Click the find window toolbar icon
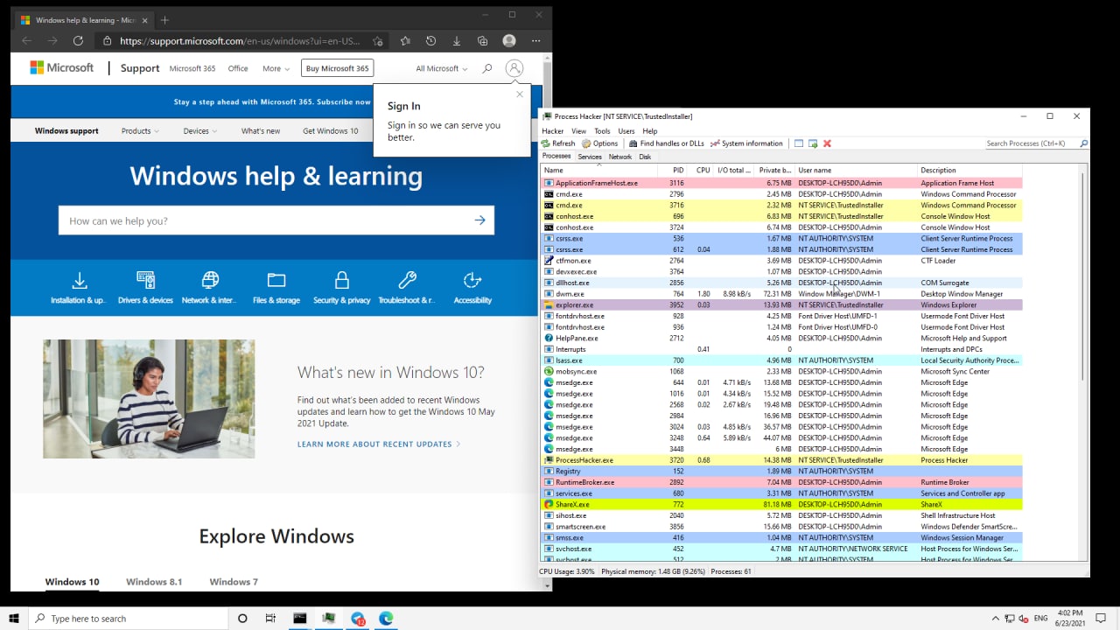 click(x=799, y=143)
